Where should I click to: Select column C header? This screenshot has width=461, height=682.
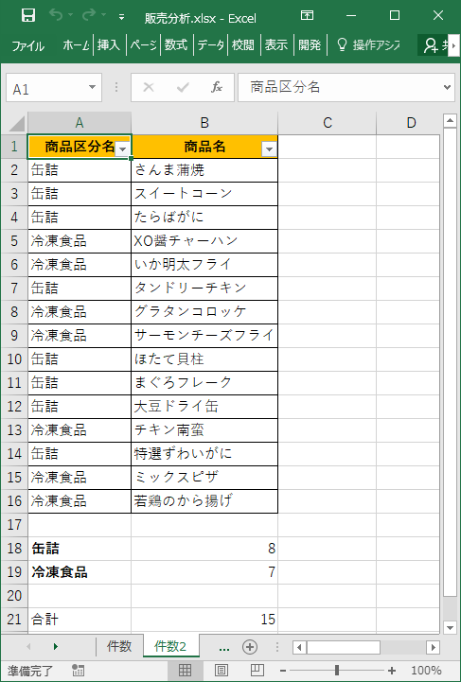328,123
